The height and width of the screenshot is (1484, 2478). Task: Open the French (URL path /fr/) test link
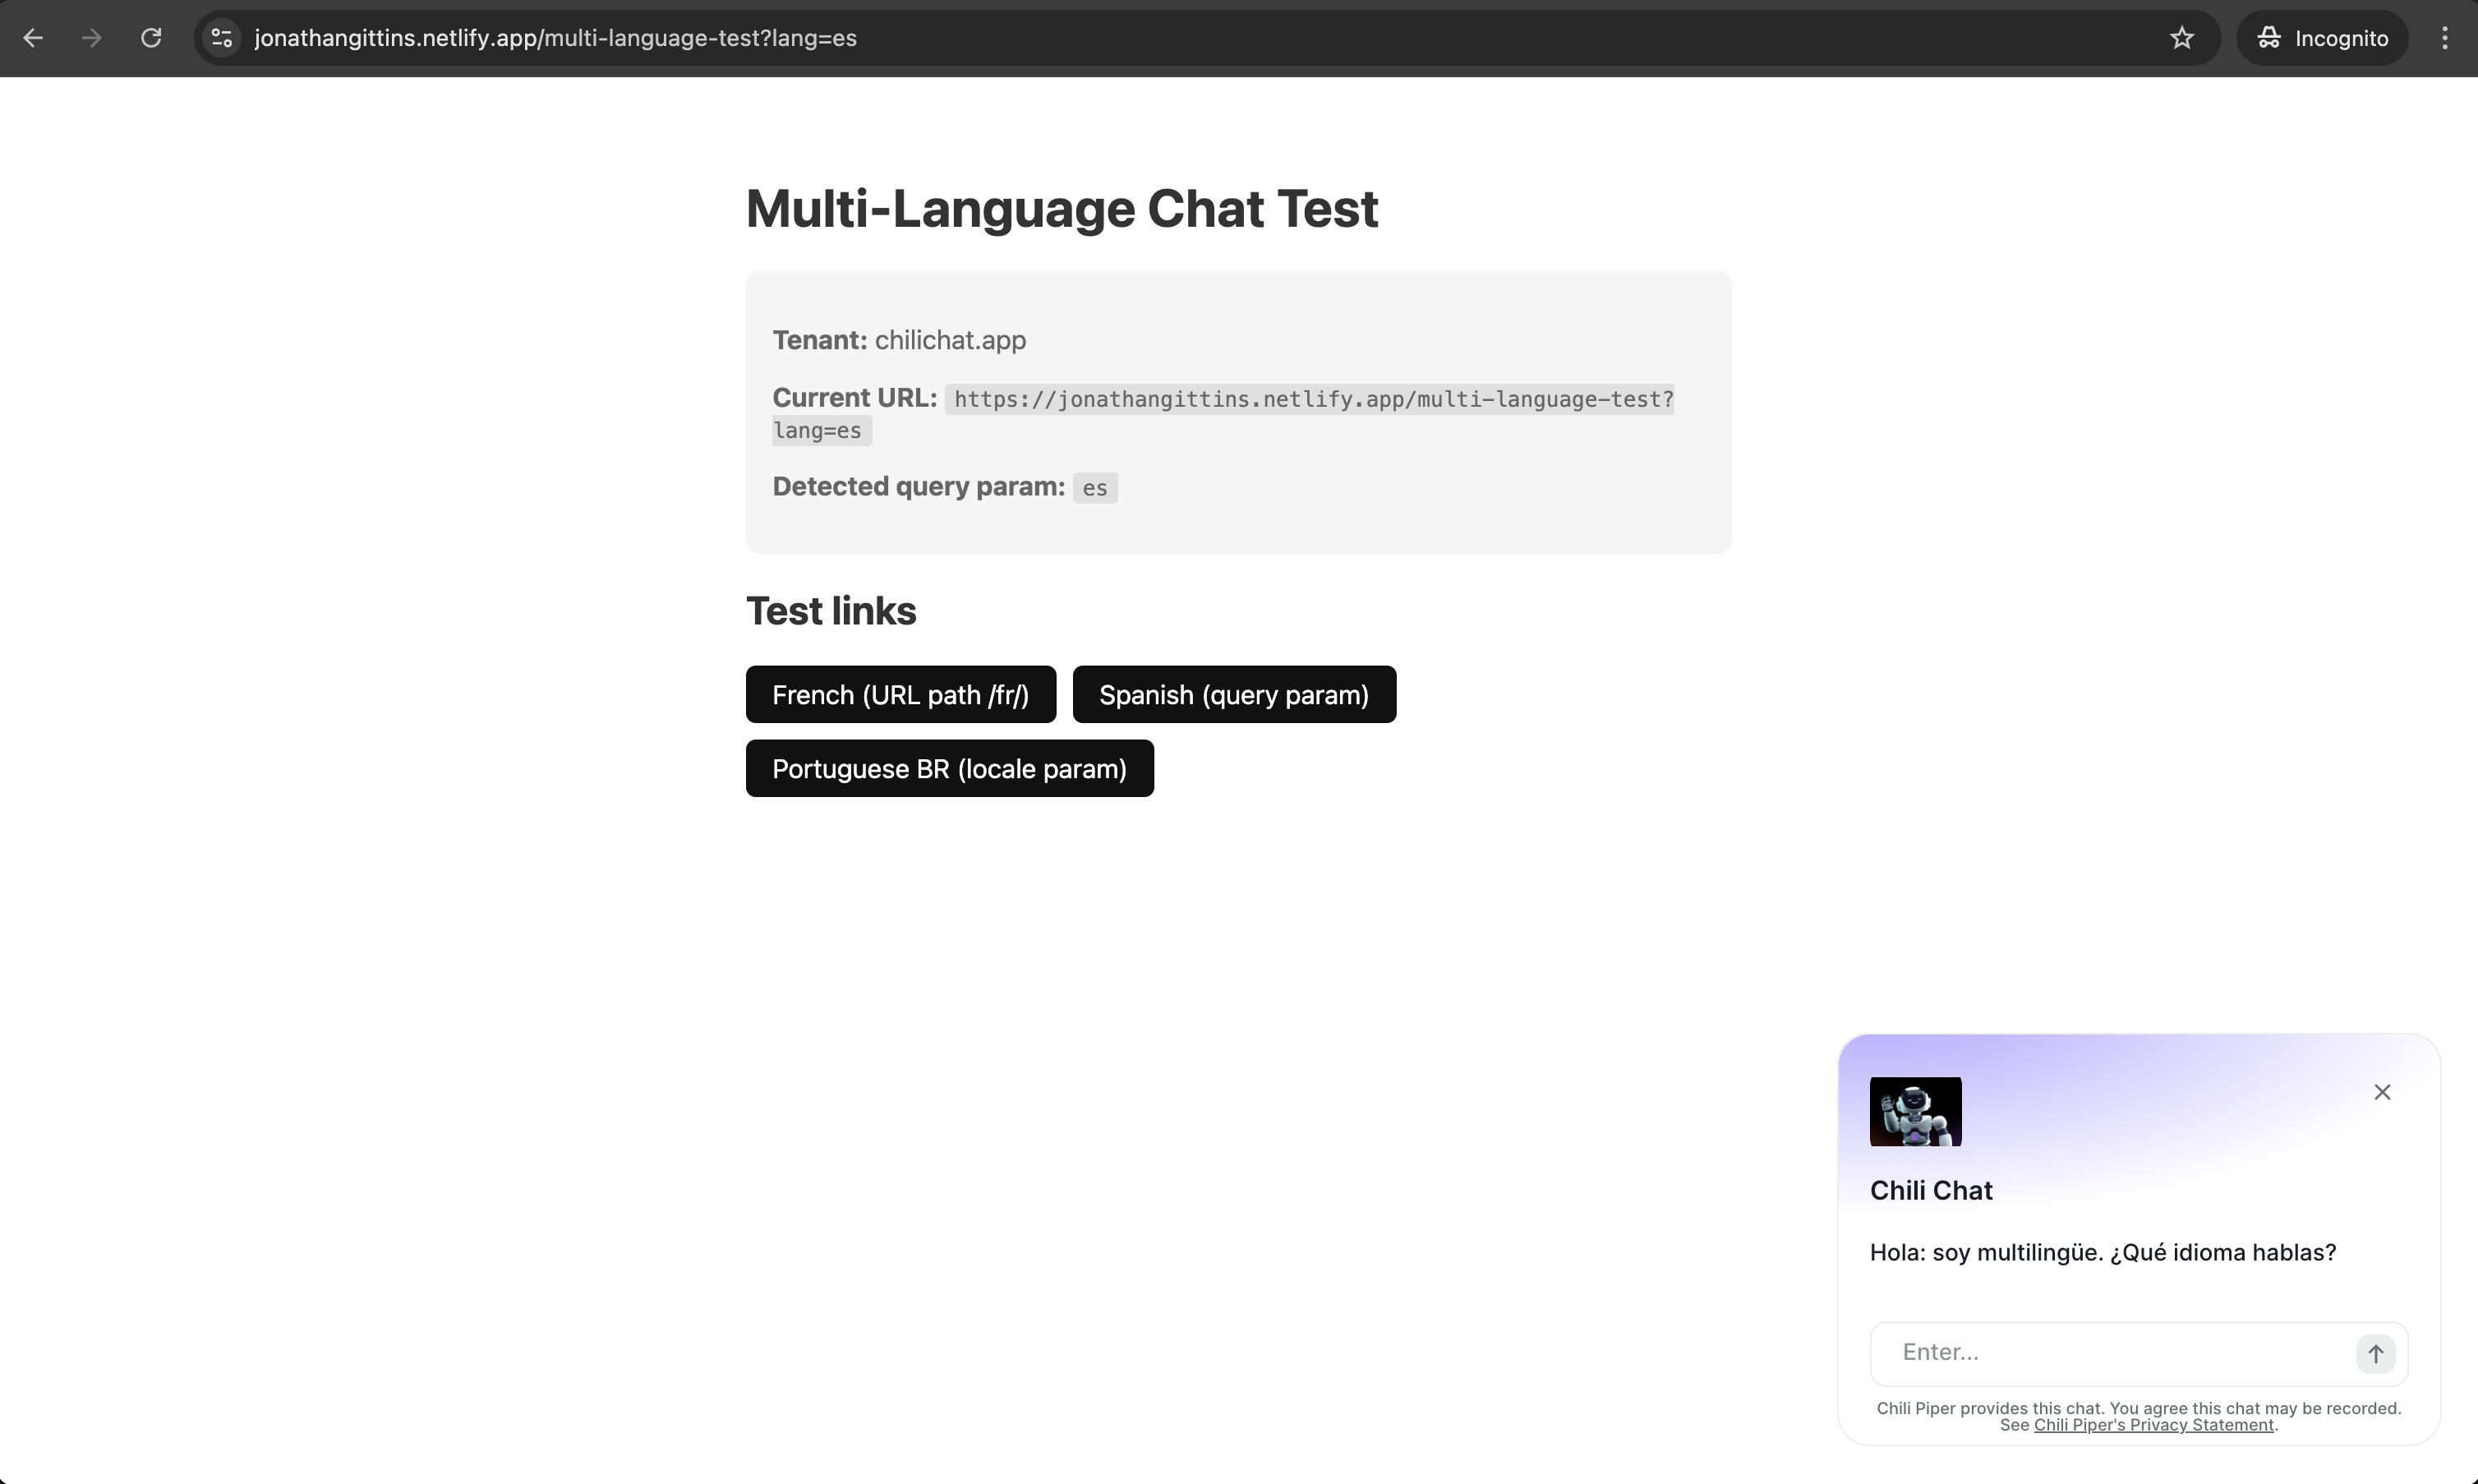(x=899, y=694)
